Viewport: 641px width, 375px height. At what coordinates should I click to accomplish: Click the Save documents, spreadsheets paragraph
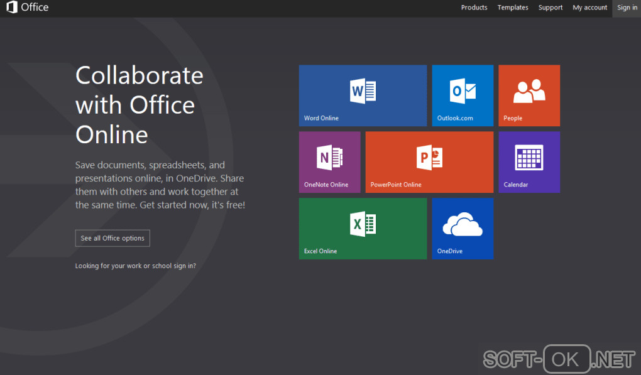160,185
